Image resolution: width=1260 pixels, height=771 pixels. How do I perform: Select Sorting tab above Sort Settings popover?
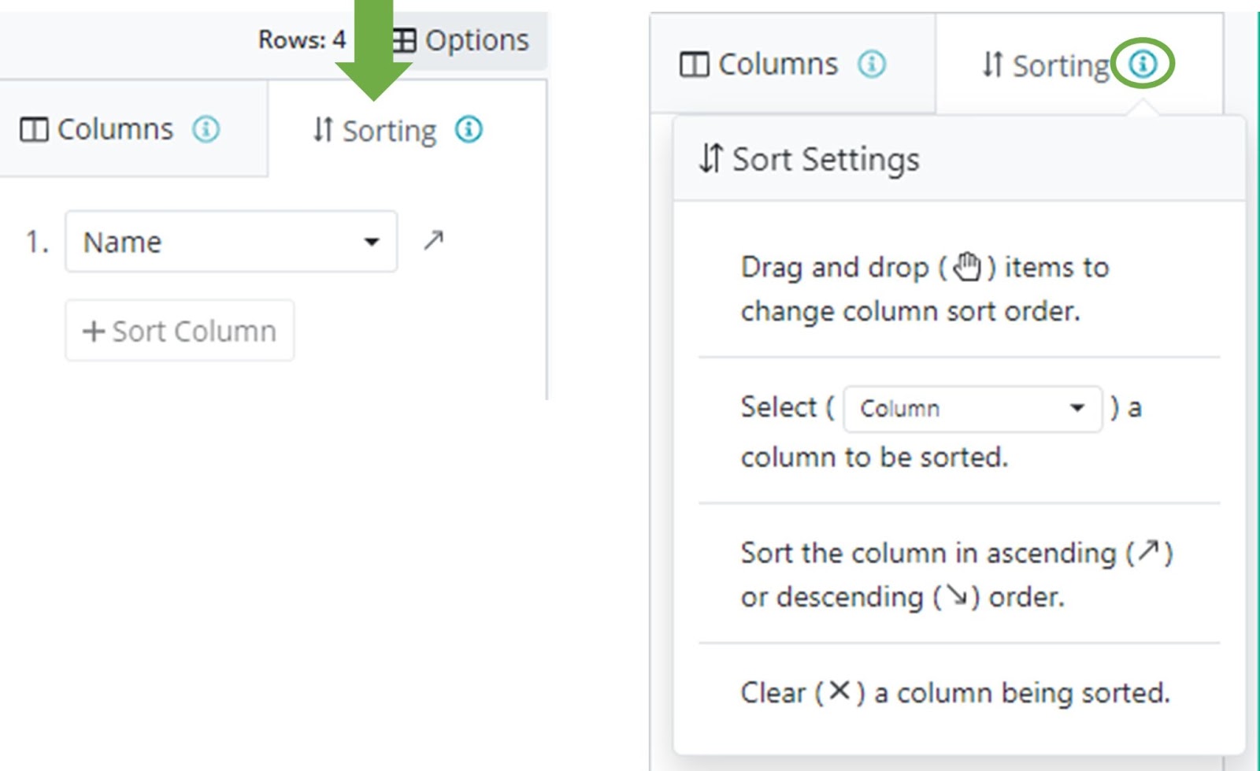(1046, 65)
